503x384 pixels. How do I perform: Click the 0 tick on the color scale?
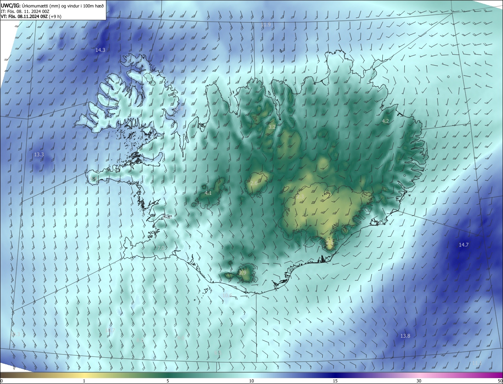[x=2, y=381]
